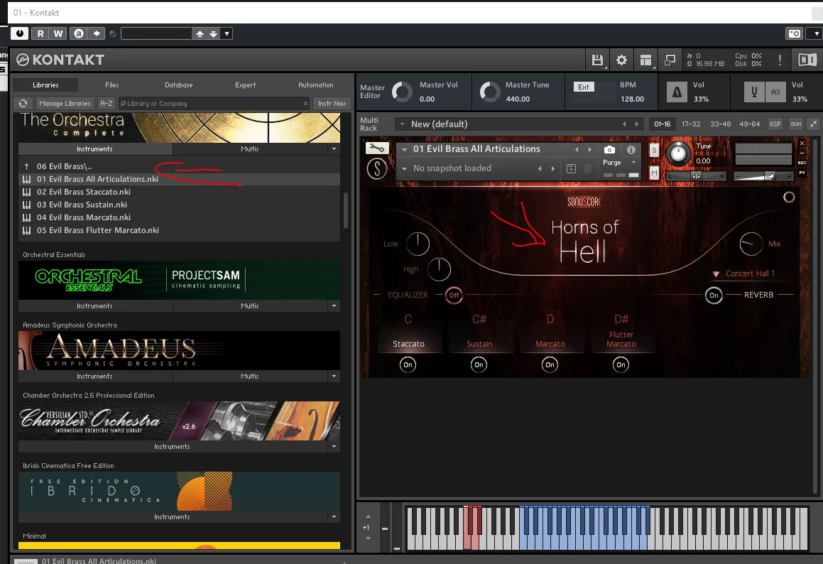
Task: Select 03 Evil Brass Sustain.nki in the list
Action: tap(179, 205)
